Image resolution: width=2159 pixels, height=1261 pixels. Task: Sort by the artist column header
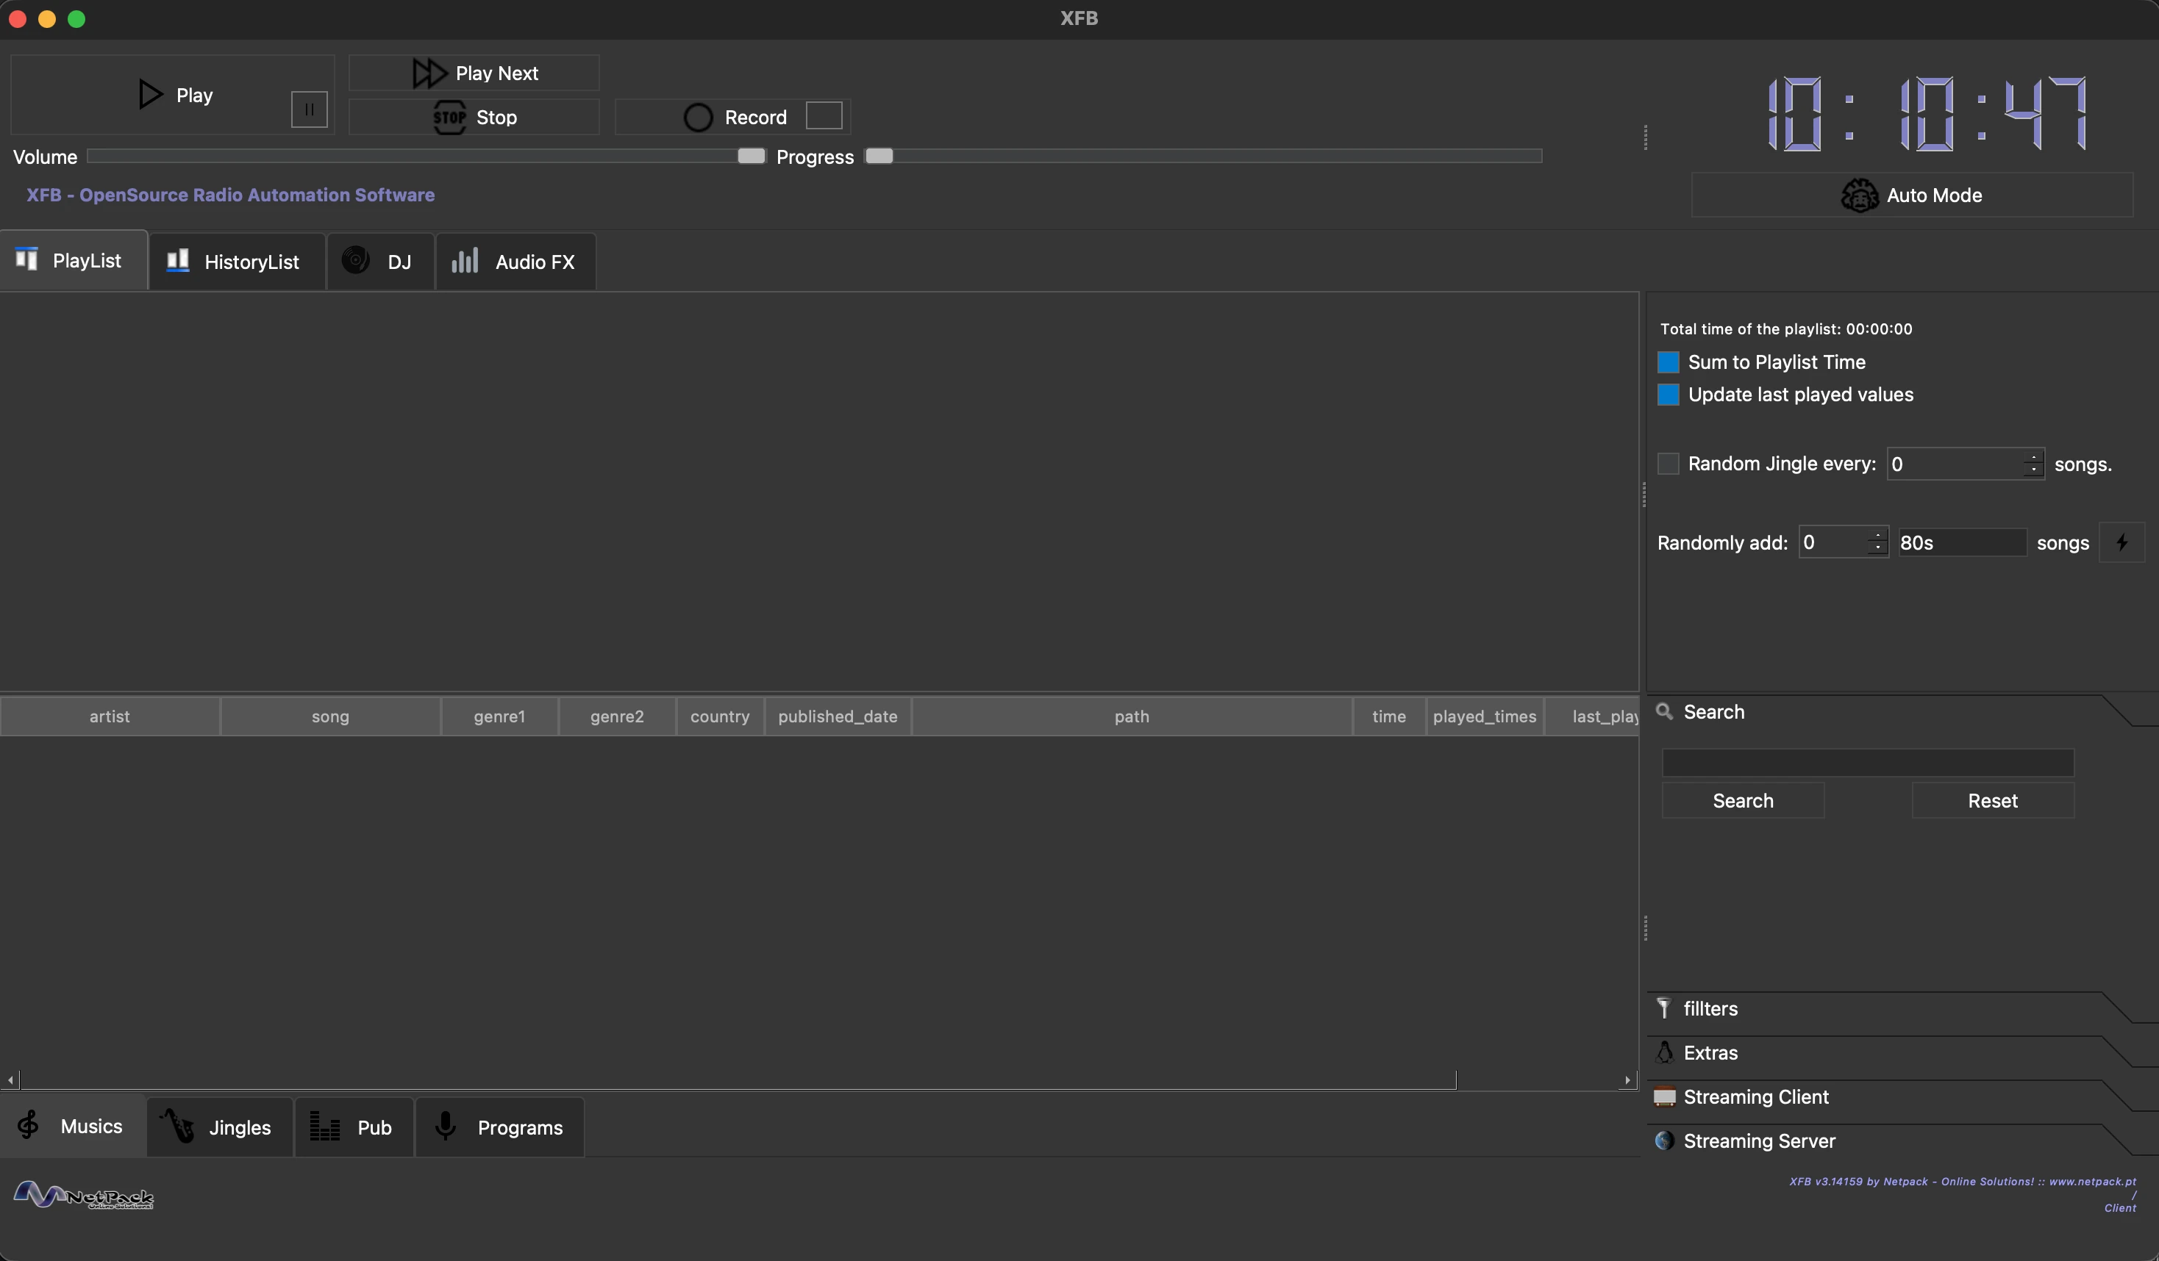pos(110,716)
